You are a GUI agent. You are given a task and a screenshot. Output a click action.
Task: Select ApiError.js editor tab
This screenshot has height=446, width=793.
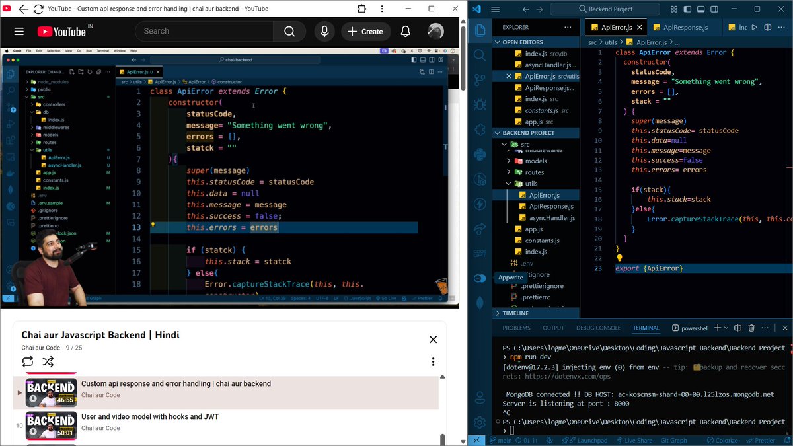tap(617, 27)
